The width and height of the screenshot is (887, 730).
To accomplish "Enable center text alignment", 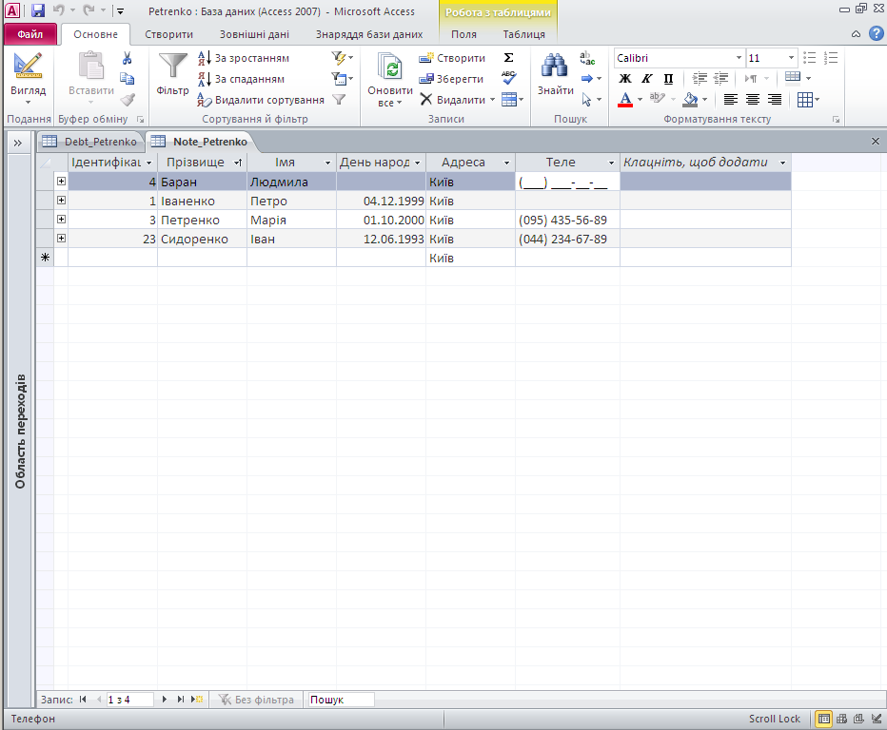I will pos(753,100).
